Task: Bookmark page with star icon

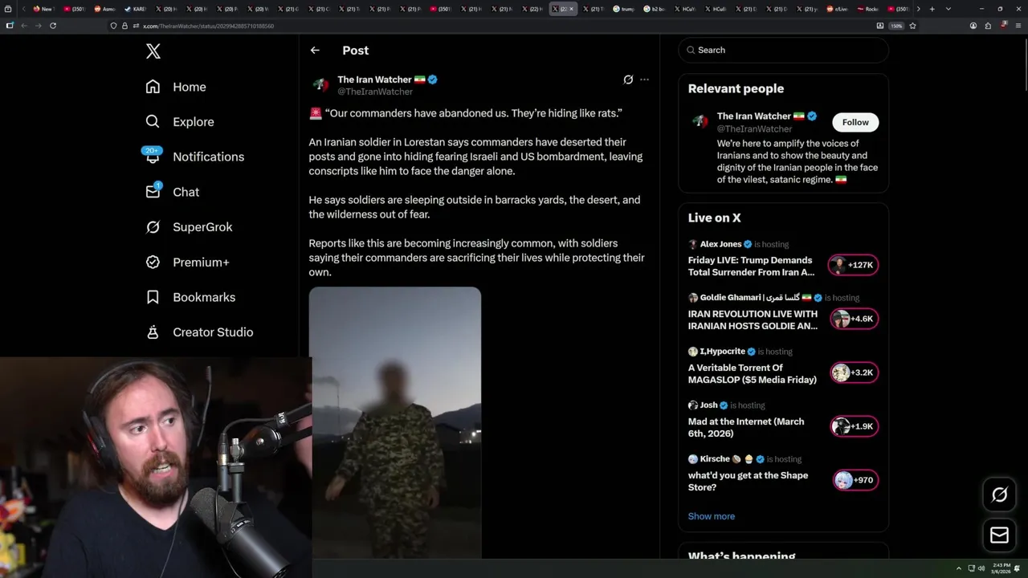Action: pyautogui.click(x=912, y=26)
